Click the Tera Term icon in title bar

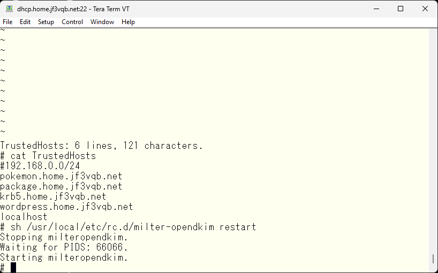[x=9, y=9]
